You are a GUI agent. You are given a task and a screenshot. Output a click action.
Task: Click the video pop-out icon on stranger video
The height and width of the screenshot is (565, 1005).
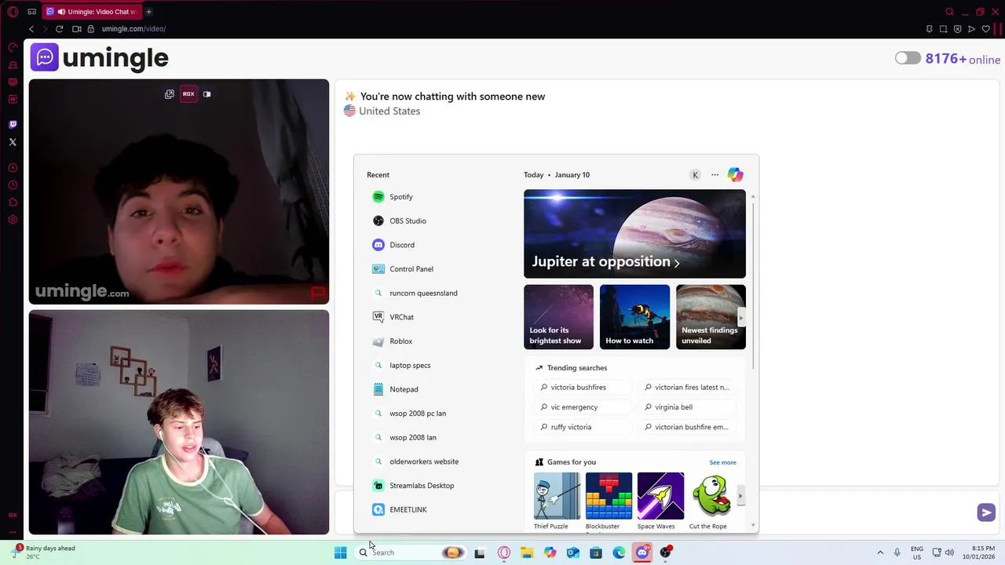169,94
